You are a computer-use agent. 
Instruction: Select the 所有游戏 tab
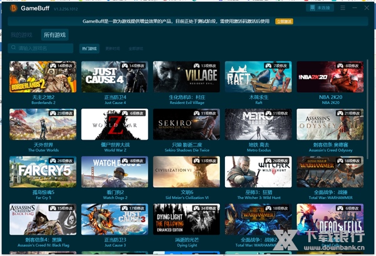pyautogui.click(x=55, y=34)
